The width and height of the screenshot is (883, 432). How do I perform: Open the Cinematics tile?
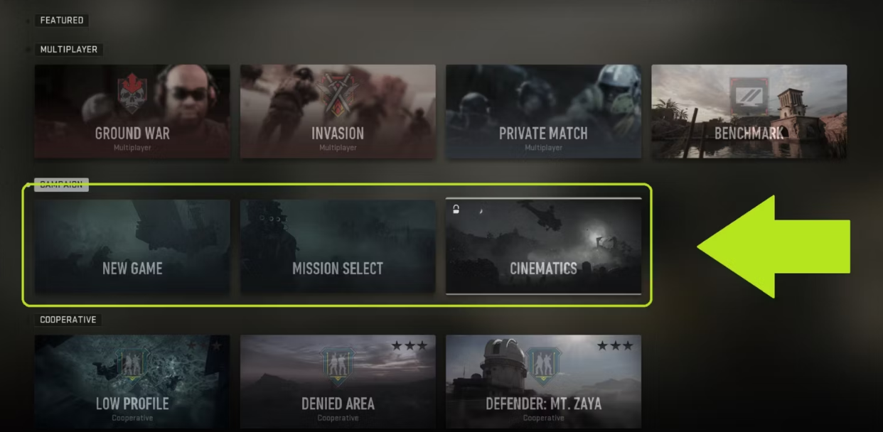point(543,246)
